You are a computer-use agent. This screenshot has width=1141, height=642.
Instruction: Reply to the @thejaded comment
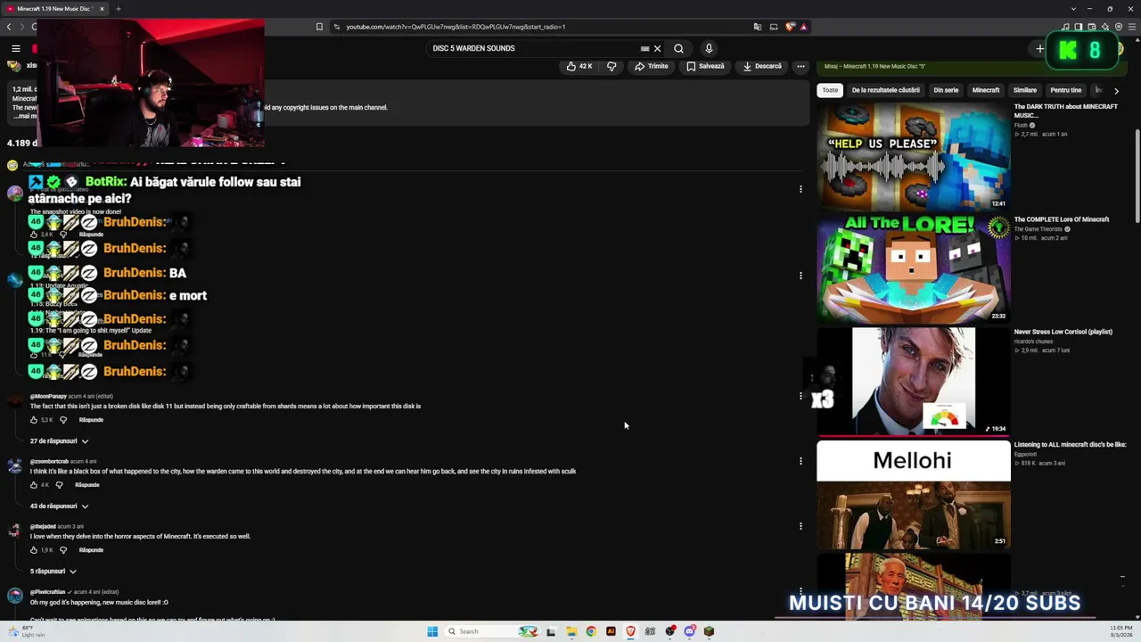pyautogui.click(x=91, y=550)
